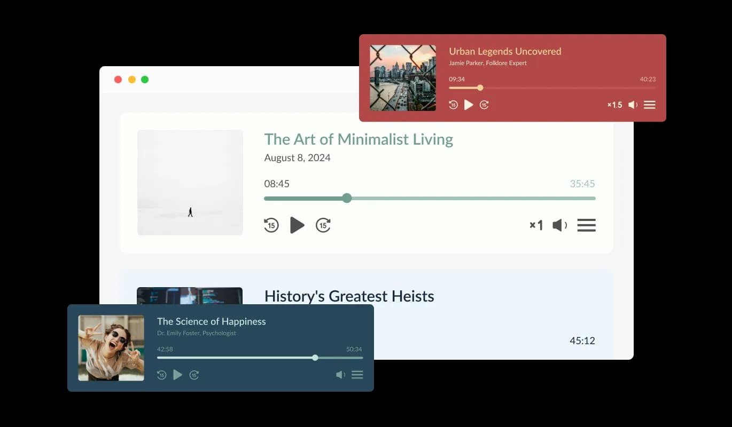
Task: Change the x1 playback speed in Minimalist Living
Action: [x=536, y=225]
